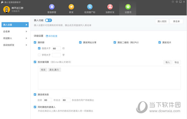Screen dimensions: 187x119
Task: Click the user avatar picture
Action: coord(7,10)
